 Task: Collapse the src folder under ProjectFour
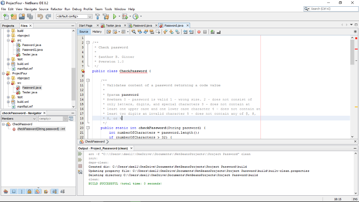point(8,83)
